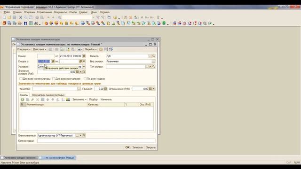
Task: Clear the по end date field
Action: tap(84, 61)
